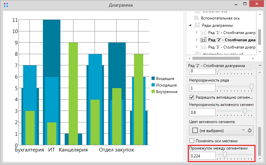Enable the Поменять оси местами checkbox
This screenshot has width=266, height=165.
click(191, 141)
